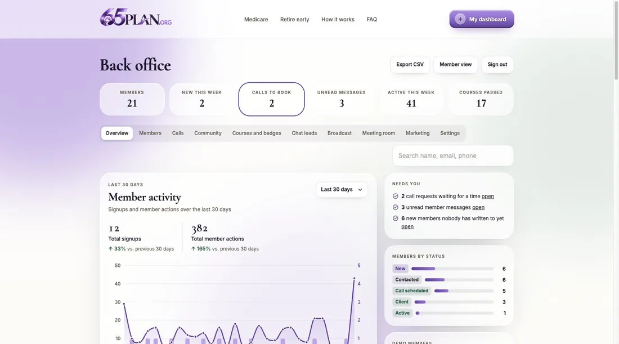Screen dimensions: 619x344
Task: Go to the FAQ page
Action: [x=371, y=19]
